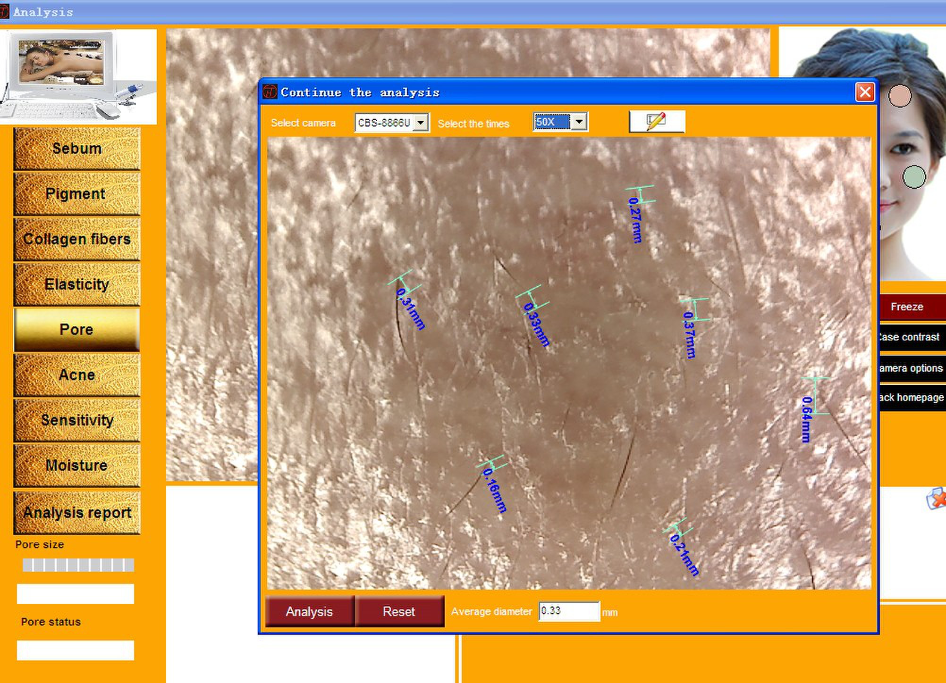Open the Analysis report section

(77, 513)
